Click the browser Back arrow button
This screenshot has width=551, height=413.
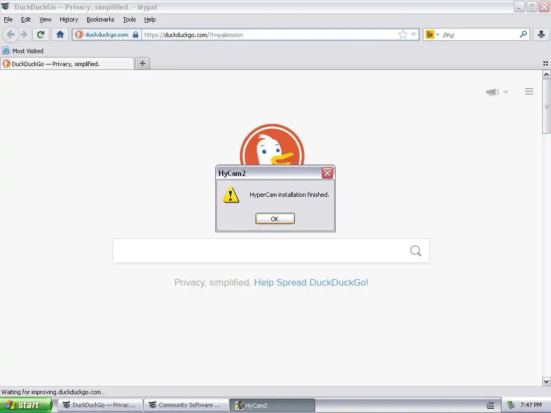tap(11, 34)
